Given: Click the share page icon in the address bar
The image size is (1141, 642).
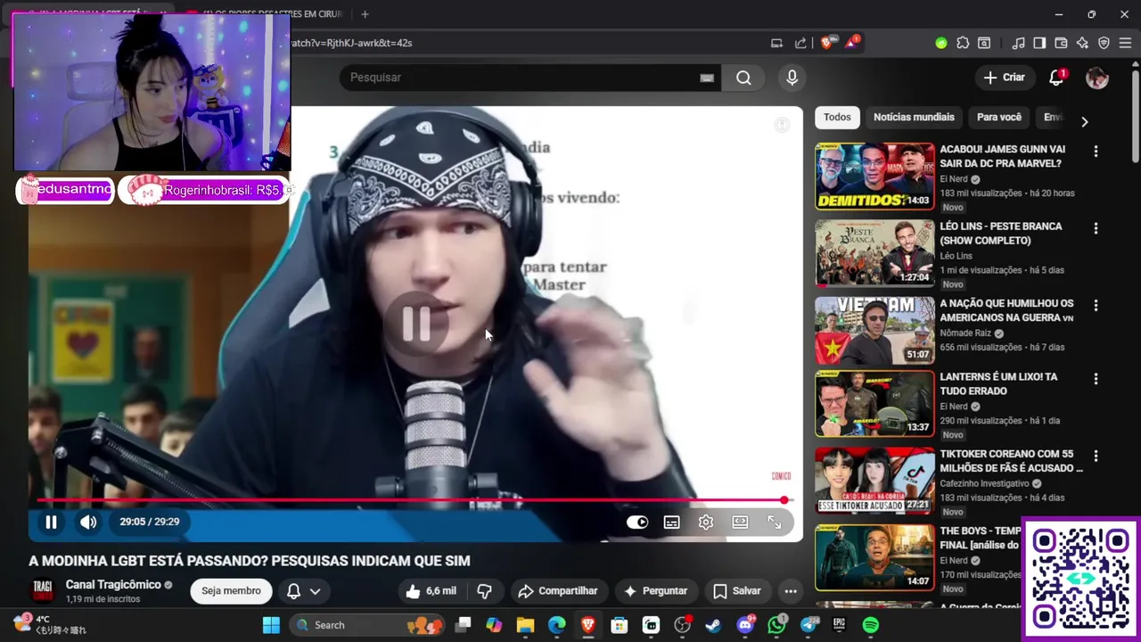Looking at the screenshot, I should (800, 43).
